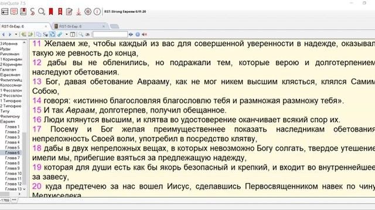Open a new tab with blank tab button
This screenshot has height=210, width=375.
115,26
